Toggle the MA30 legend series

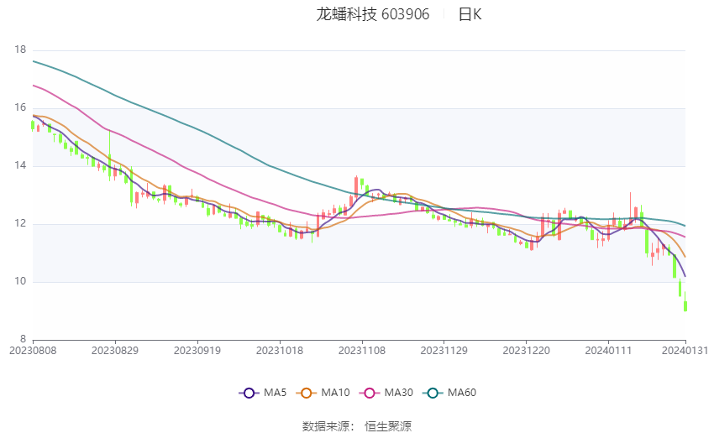click(x=386, y=393)
